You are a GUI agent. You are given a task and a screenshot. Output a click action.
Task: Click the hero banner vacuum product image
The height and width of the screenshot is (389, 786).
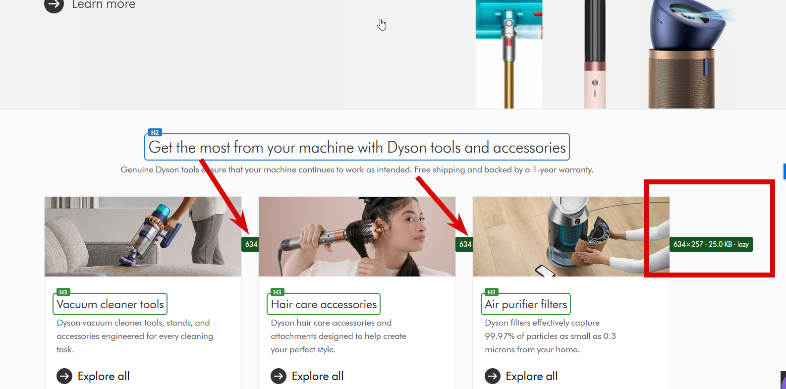click(509, 54)
